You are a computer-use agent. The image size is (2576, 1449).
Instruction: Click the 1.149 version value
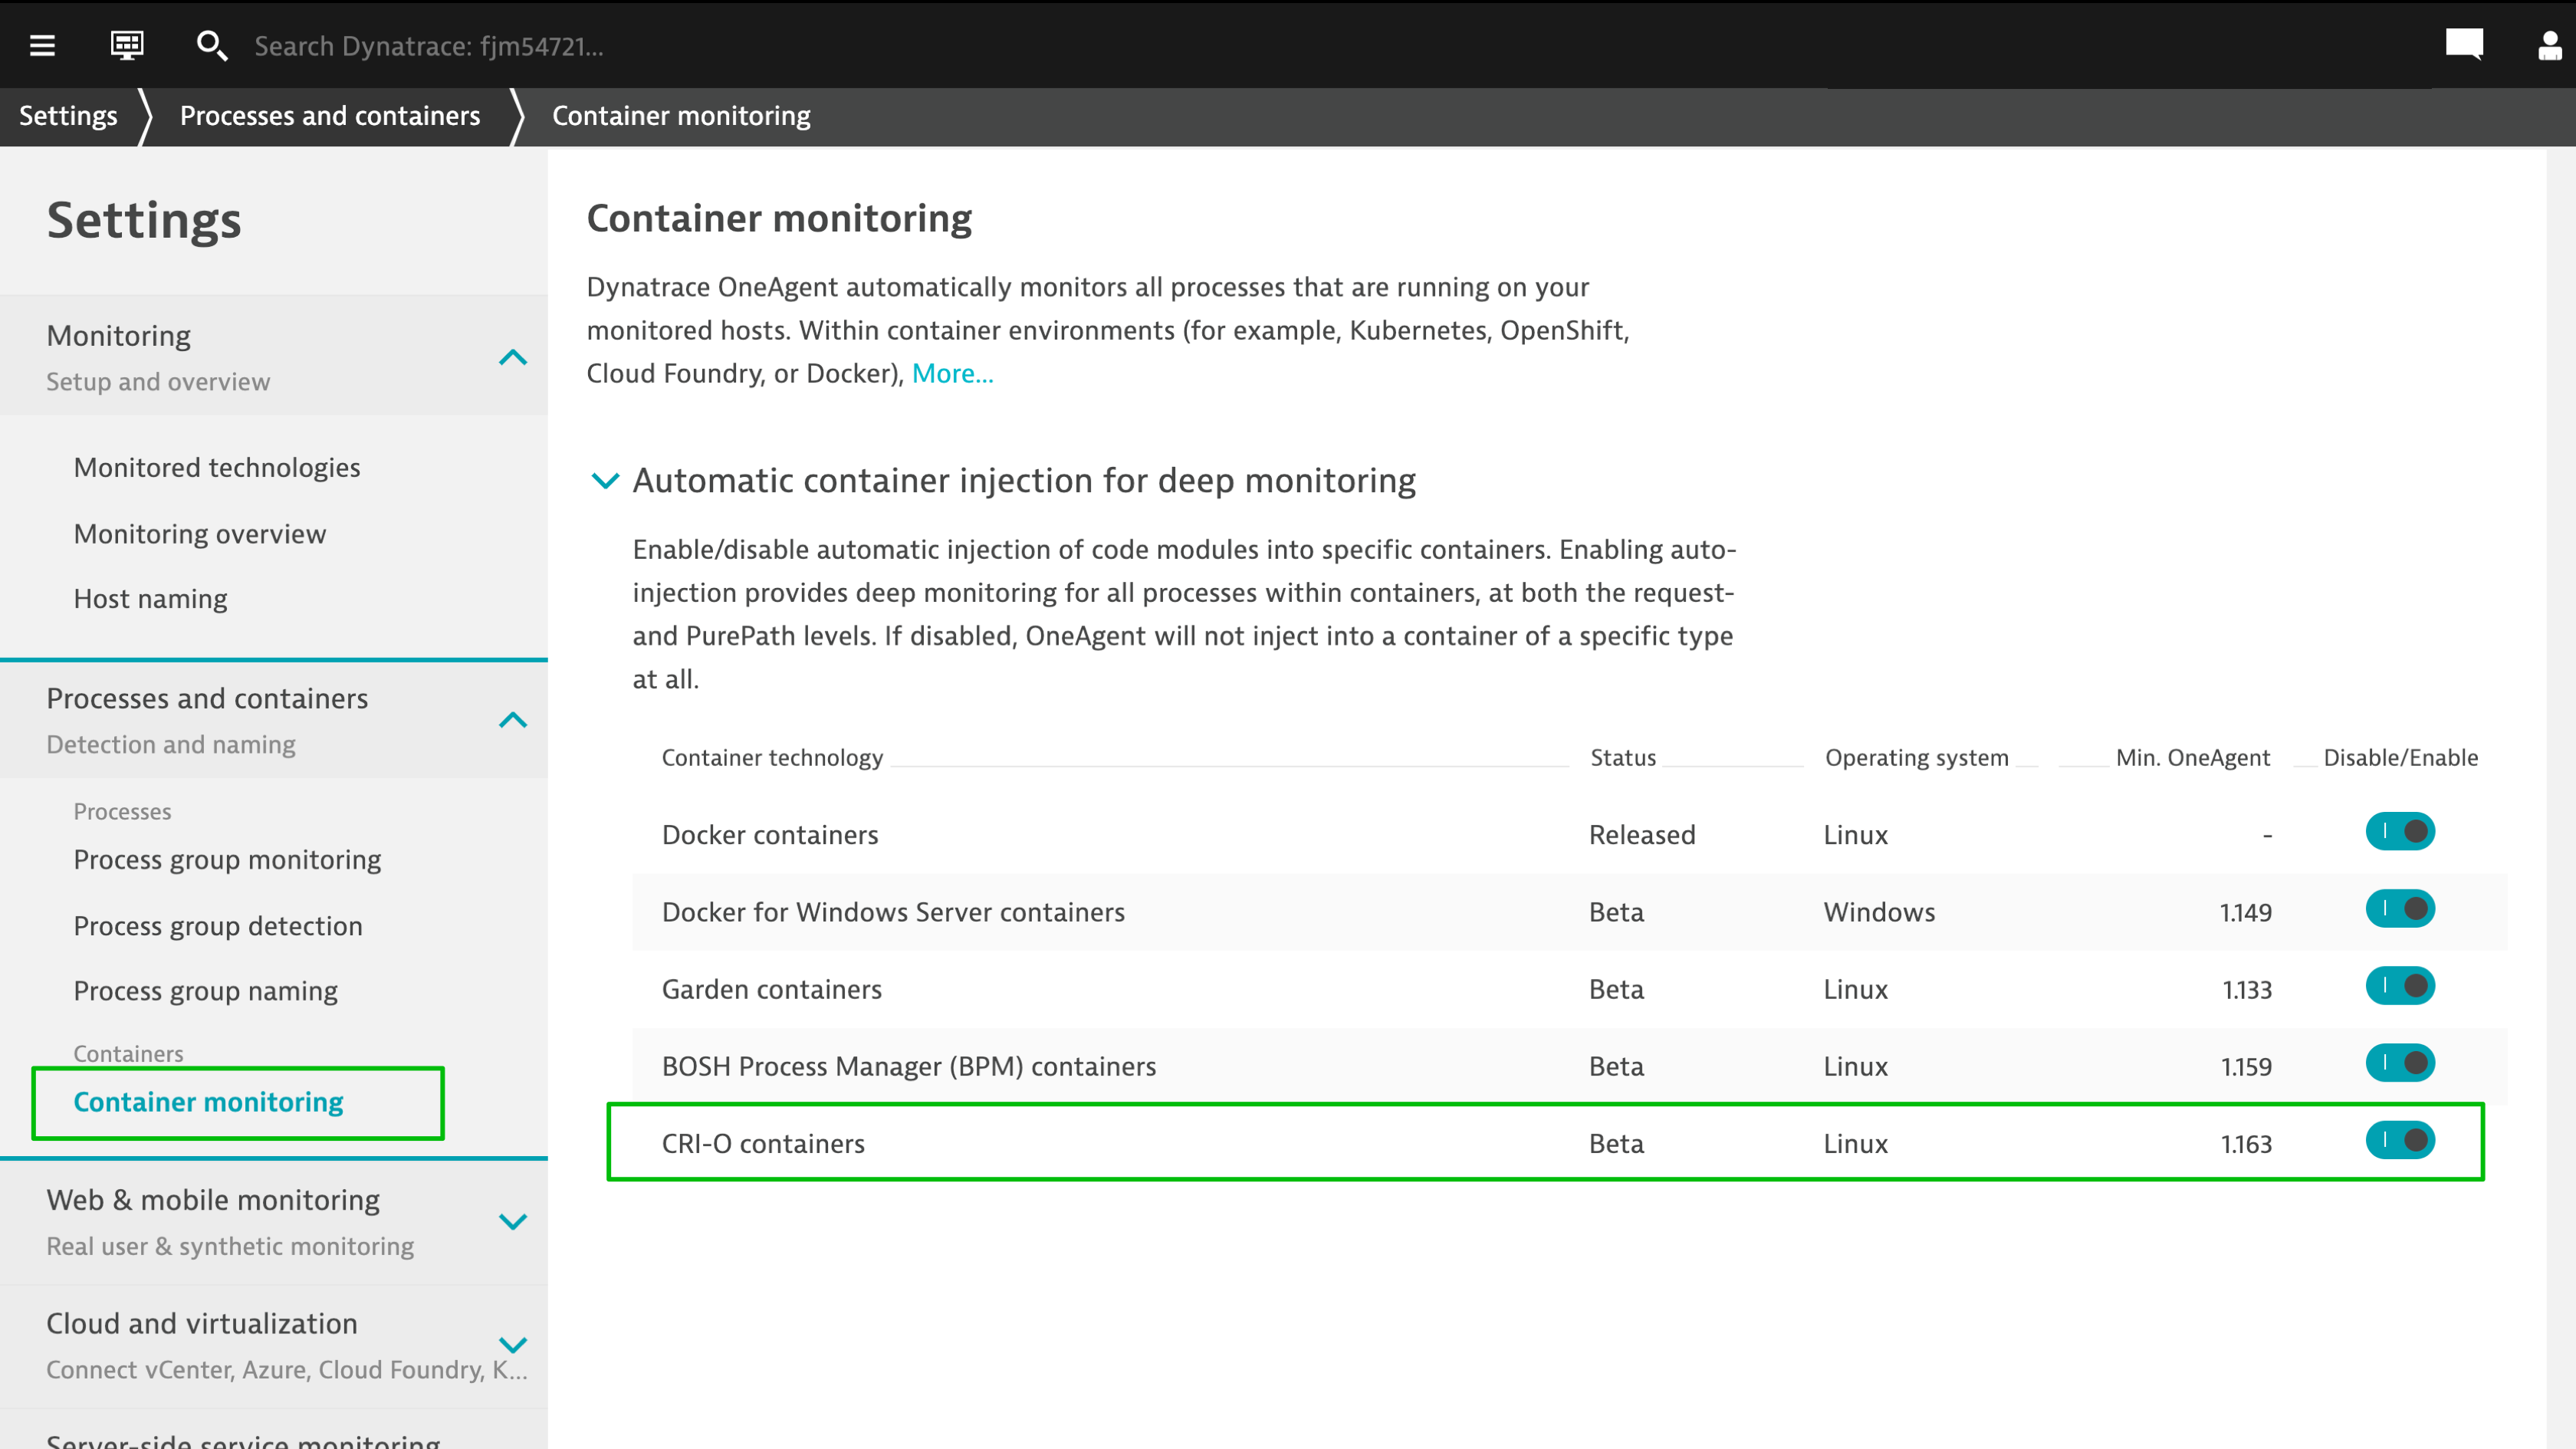pos(2246,912)
